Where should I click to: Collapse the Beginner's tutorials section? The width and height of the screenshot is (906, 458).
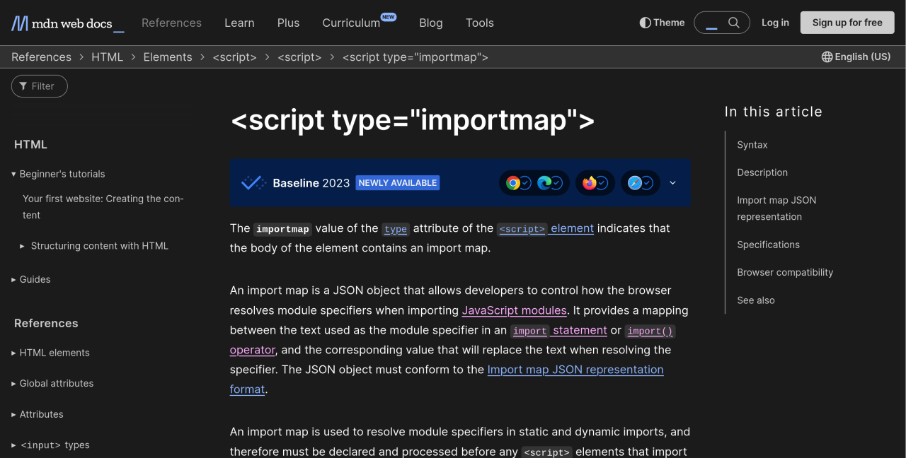pyautogui.click(x=13, y=174)
